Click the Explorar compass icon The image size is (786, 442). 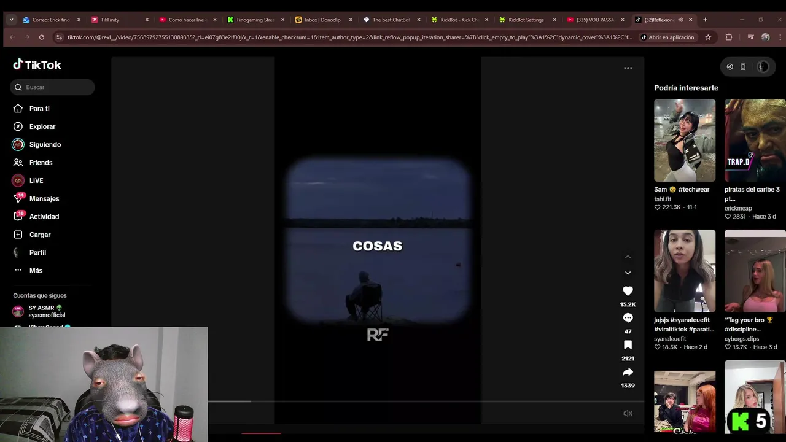coord(18,126)
